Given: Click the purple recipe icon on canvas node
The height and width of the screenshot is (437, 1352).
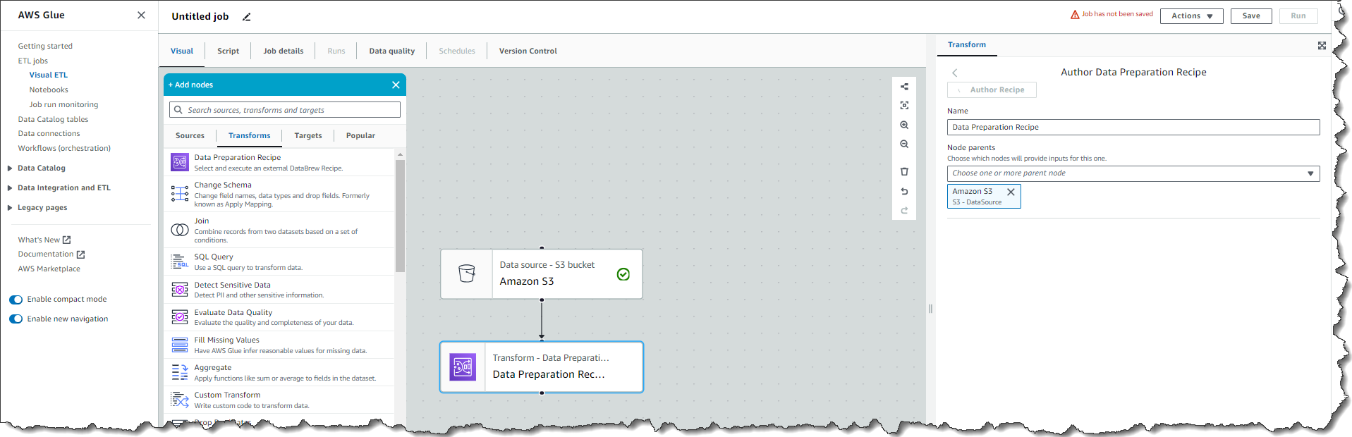Looking at the screenshot, I should click(x=463, y=367).
